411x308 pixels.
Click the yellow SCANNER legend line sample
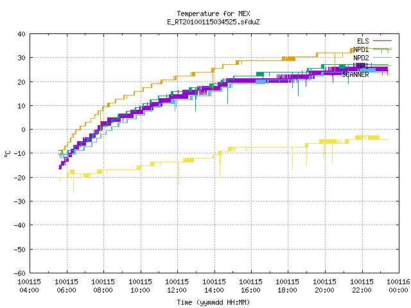382,74
